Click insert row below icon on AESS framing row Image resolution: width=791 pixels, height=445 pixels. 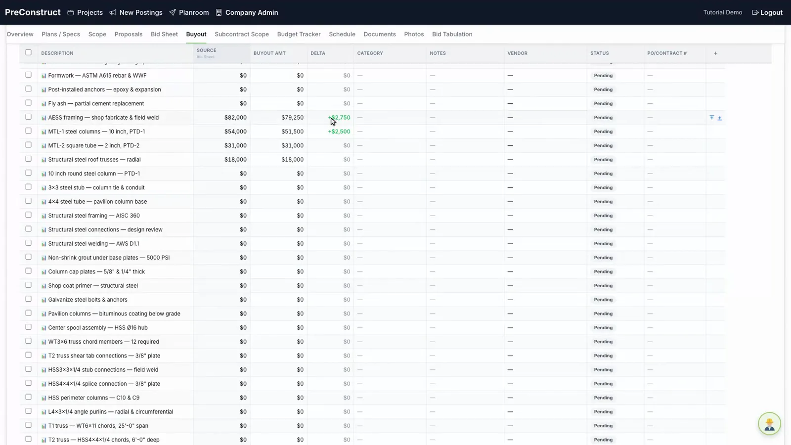click(x=720, y=118)
